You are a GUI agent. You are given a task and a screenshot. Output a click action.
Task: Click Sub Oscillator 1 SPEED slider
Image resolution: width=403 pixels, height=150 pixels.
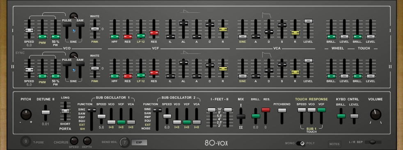[x=101, y=116]
